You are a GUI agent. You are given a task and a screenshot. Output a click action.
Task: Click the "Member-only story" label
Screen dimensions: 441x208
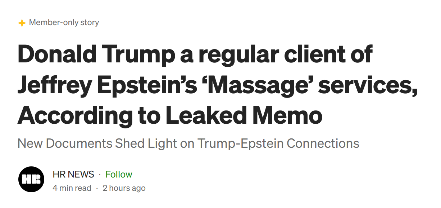pos(64,23)
